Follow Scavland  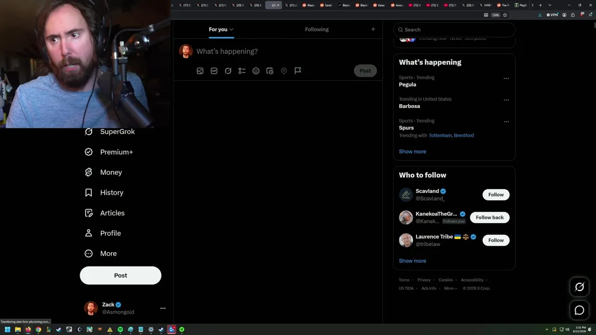coord(496,194)
